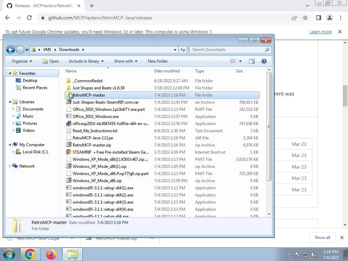This screenshot has width=348, height=261.
Task: Click the Open toolbar button
Action: pos(51,61)
